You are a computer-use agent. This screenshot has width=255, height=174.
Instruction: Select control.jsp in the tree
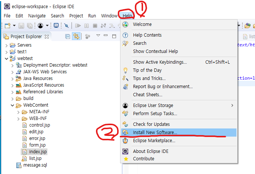40,125
